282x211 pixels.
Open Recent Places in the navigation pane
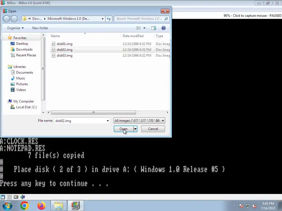26,55
